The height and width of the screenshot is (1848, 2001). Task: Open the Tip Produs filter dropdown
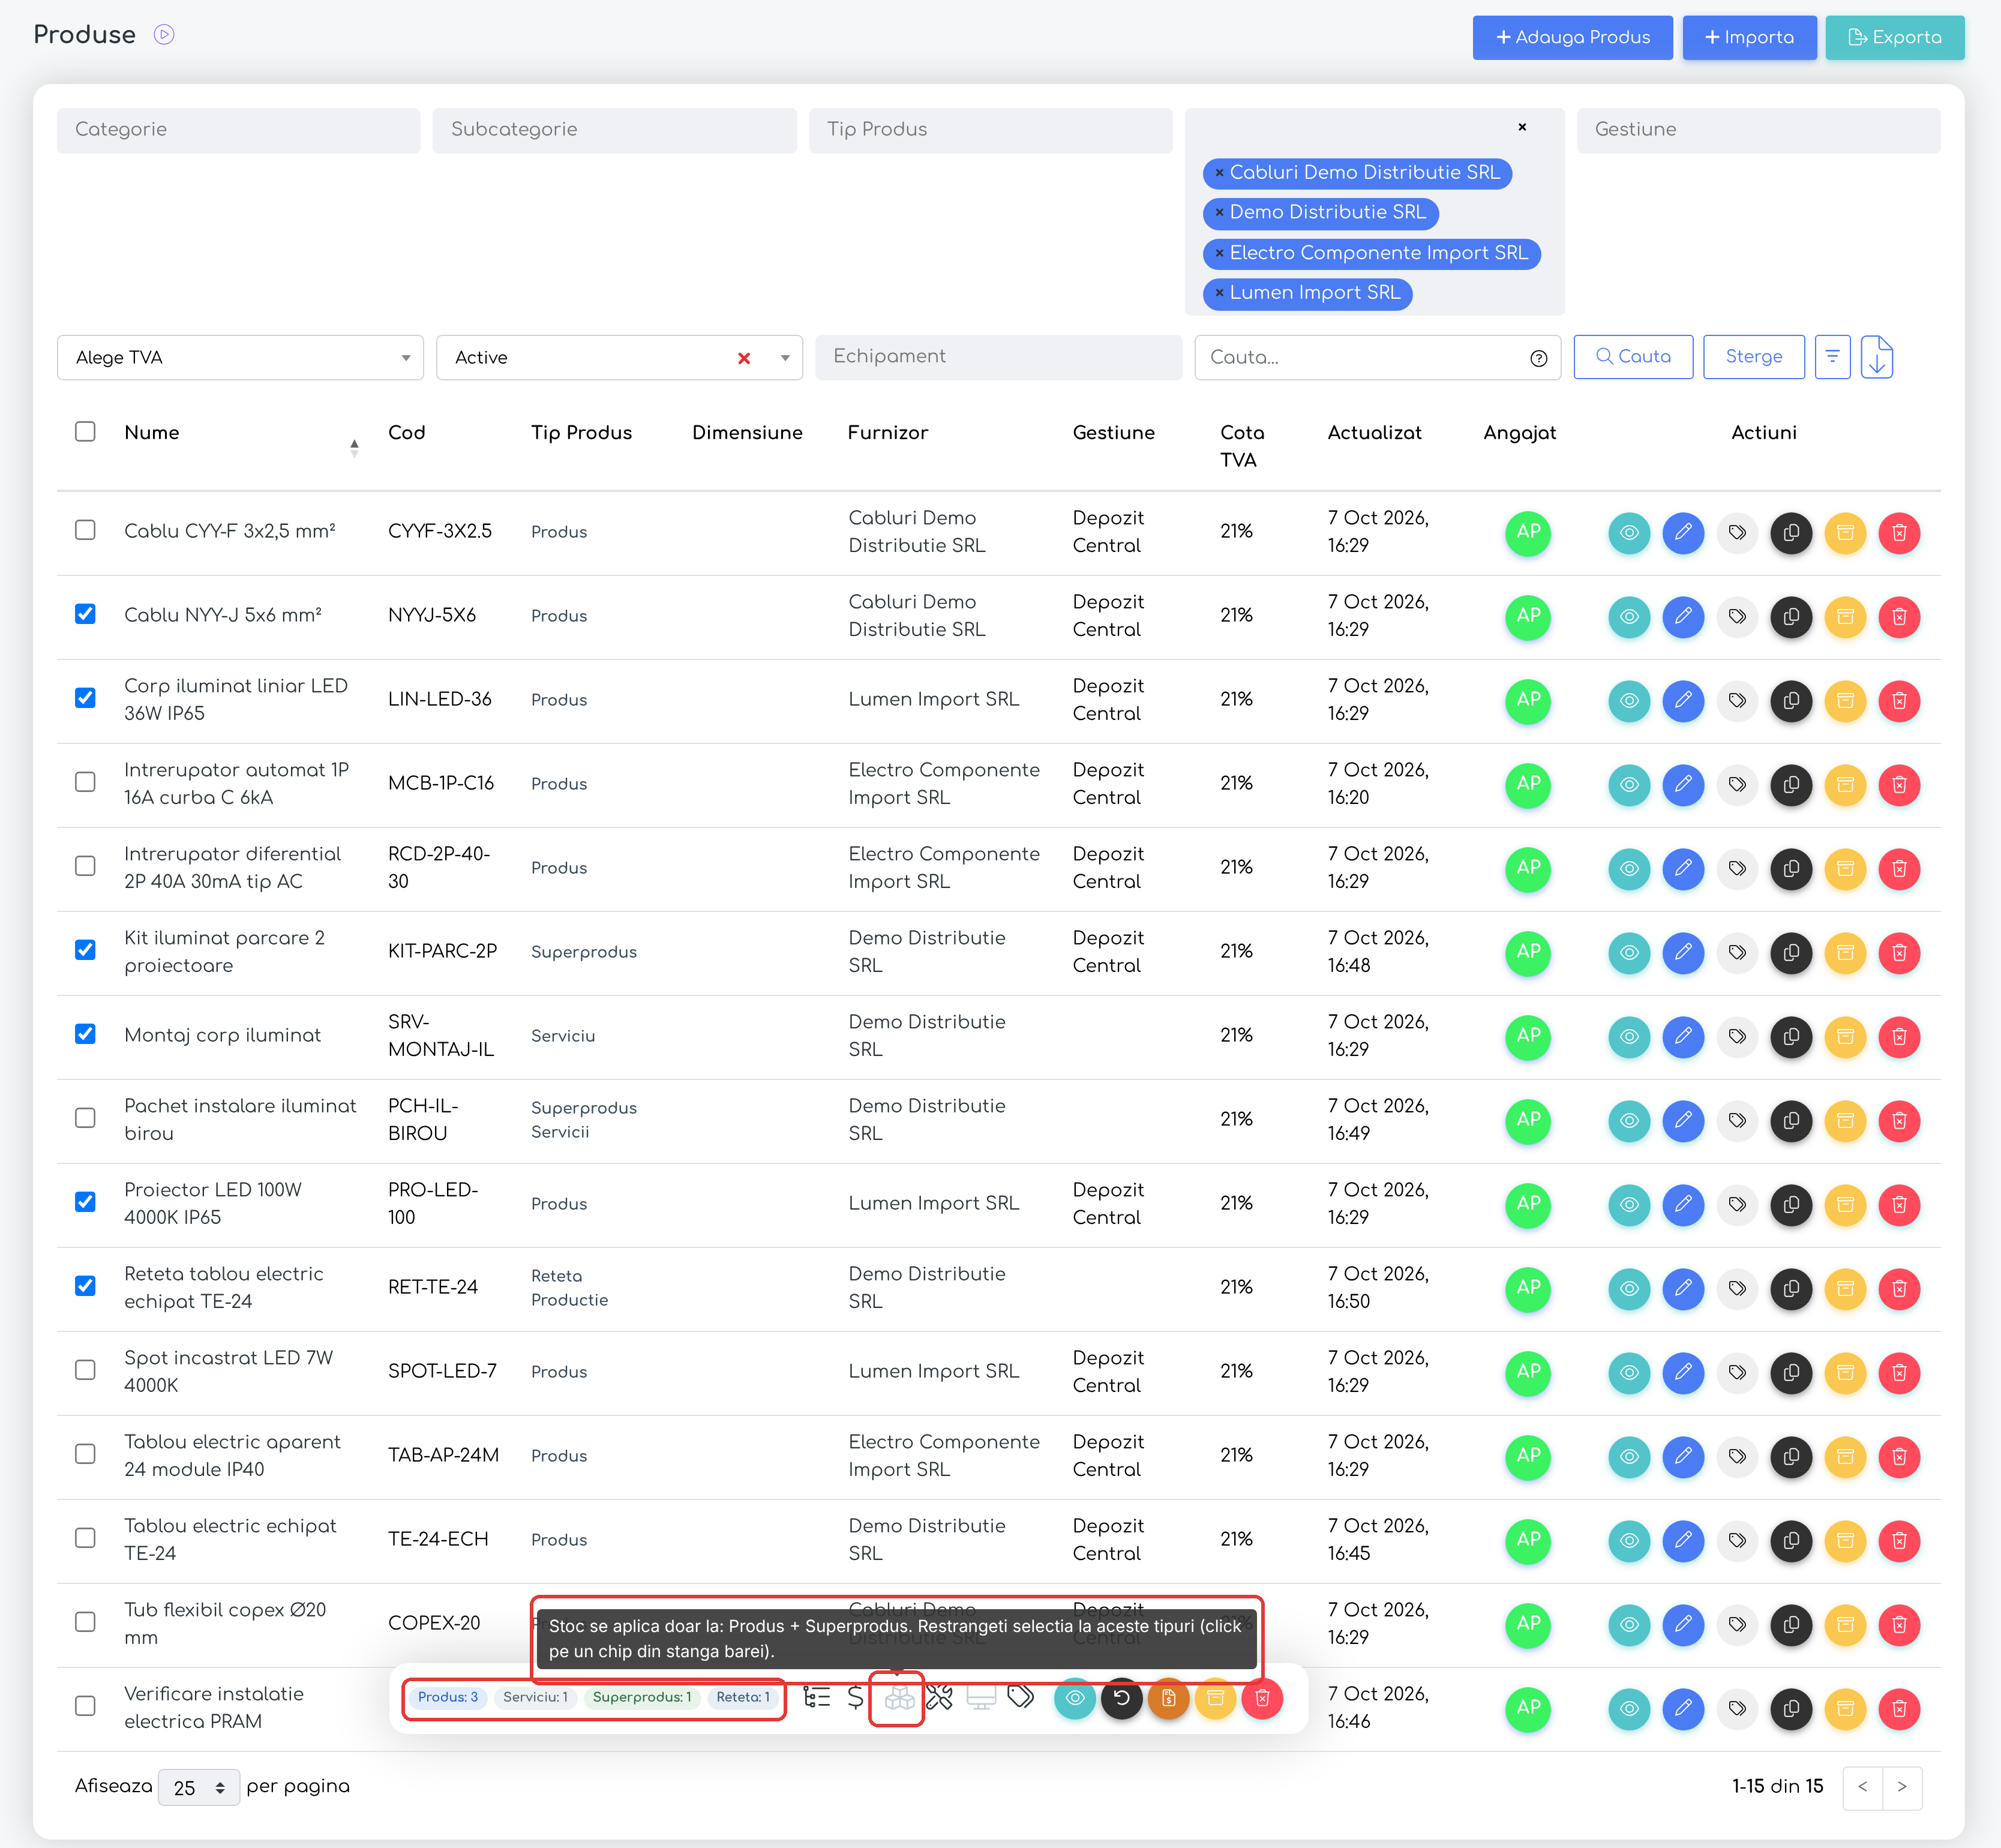point(990,130)
